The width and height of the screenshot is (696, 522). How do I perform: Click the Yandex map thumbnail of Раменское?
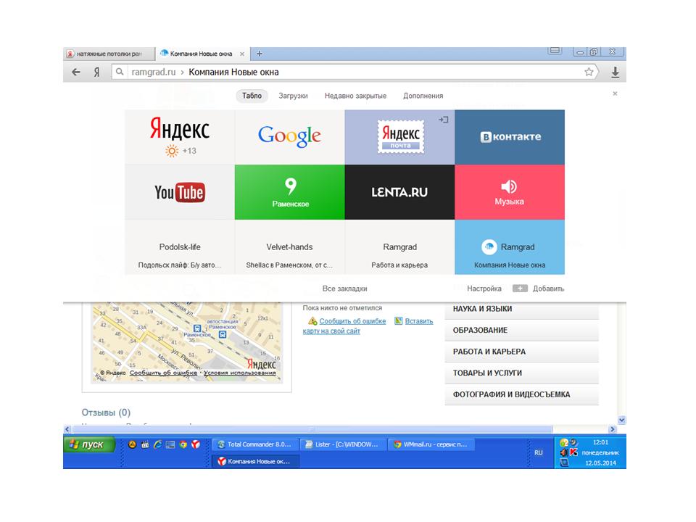(x=187, y=343)
